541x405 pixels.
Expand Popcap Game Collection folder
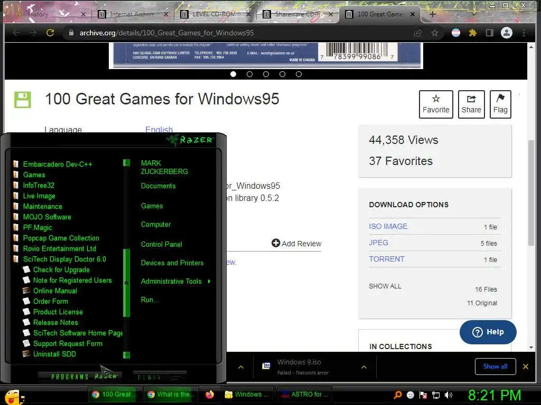(61, 238)
